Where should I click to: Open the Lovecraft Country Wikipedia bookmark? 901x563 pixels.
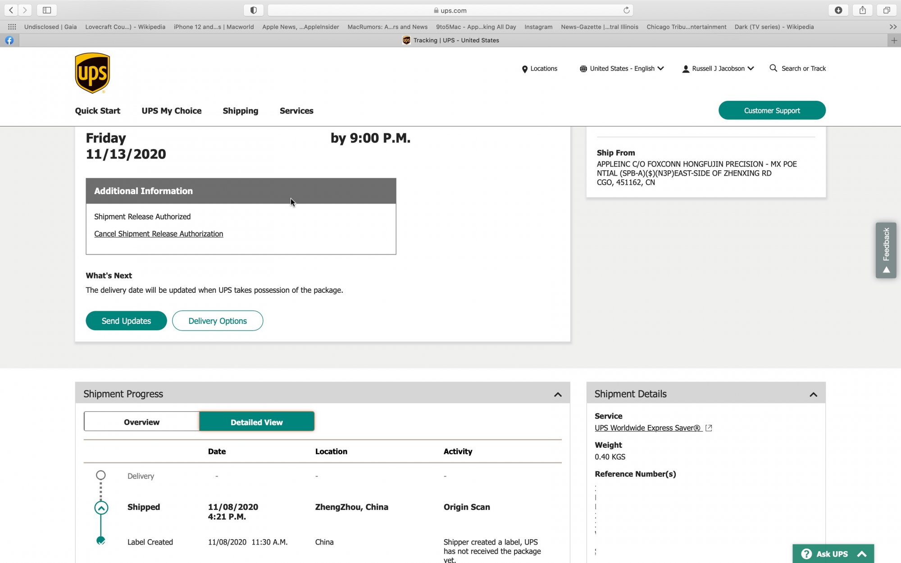coord(125,27)
